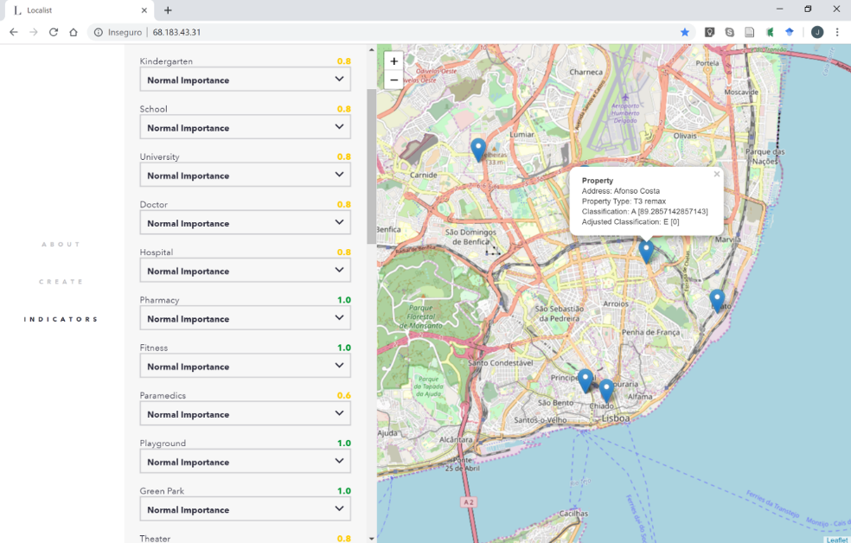
Task: Close the Property popup on map
Action: [x=716, y=175]
